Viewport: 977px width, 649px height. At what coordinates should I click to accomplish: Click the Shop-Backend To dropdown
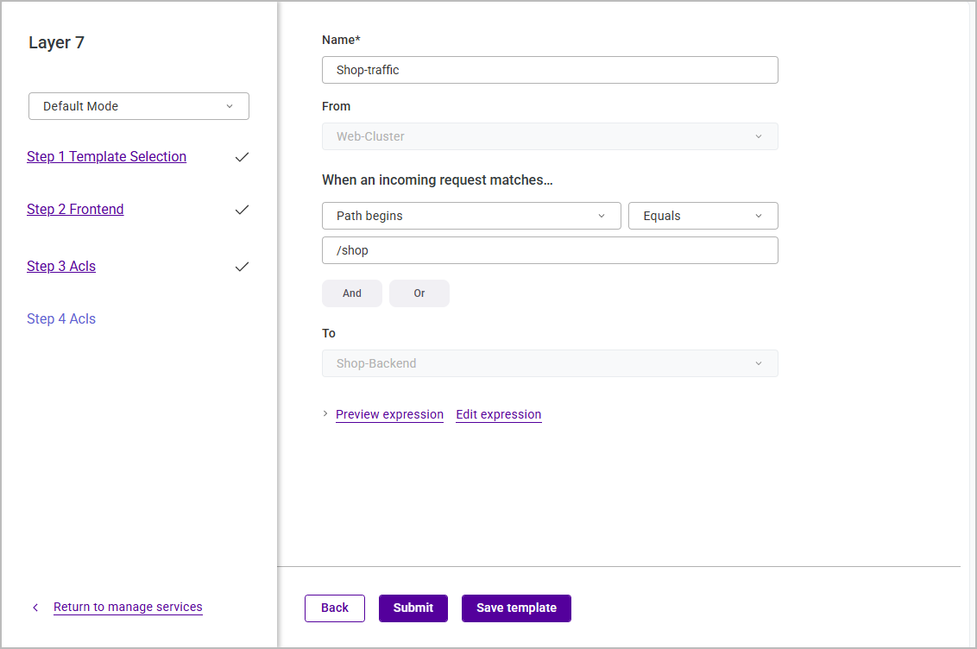[x=550, y=363]
